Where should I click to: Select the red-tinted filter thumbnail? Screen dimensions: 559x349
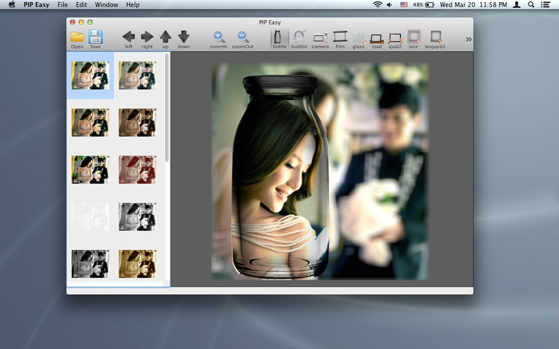click(137, 170)
